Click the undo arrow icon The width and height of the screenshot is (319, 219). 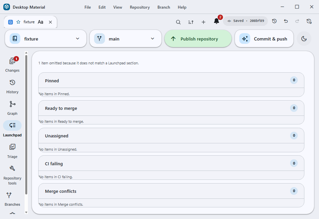pos(286,21)
